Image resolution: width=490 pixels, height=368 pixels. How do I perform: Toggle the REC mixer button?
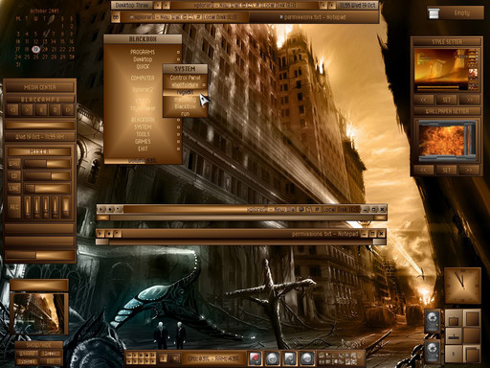tap(14, 207)
